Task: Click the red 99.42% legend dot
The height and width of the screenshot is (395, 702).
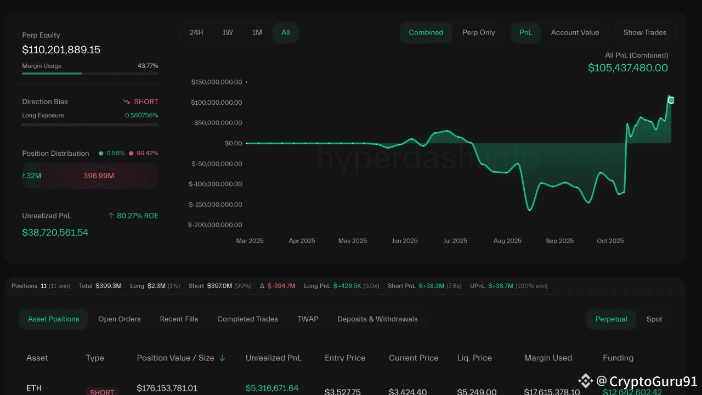Action: [131, 154]
